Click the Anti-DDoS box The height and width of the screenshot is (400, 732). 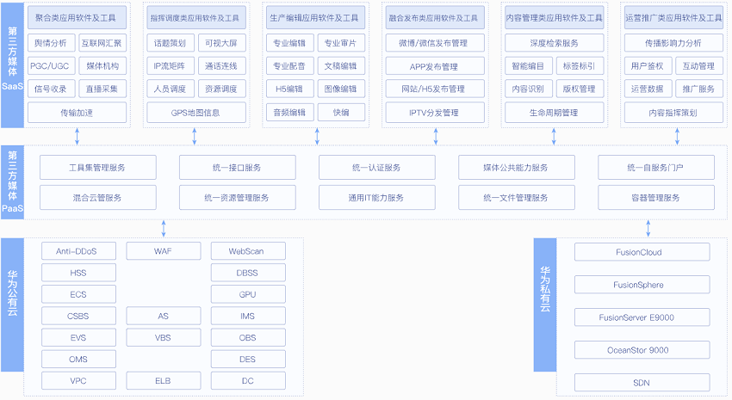point(79,251)
